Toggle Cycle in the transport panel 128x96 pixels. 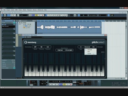[x=61, y=84]
